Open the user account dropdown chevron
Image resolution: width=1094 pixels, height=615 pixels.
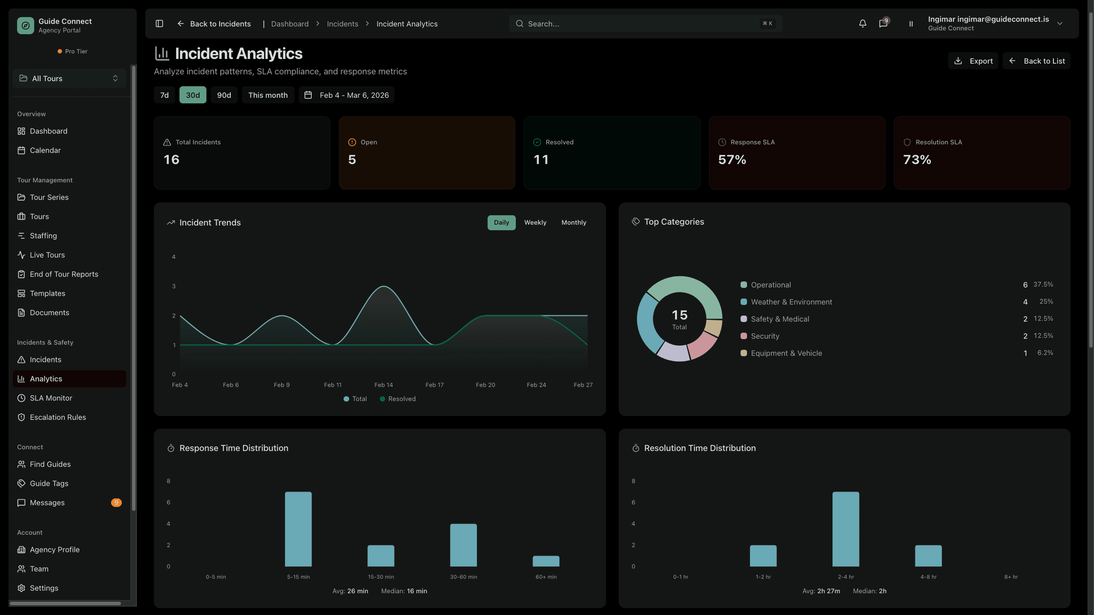1060,23
